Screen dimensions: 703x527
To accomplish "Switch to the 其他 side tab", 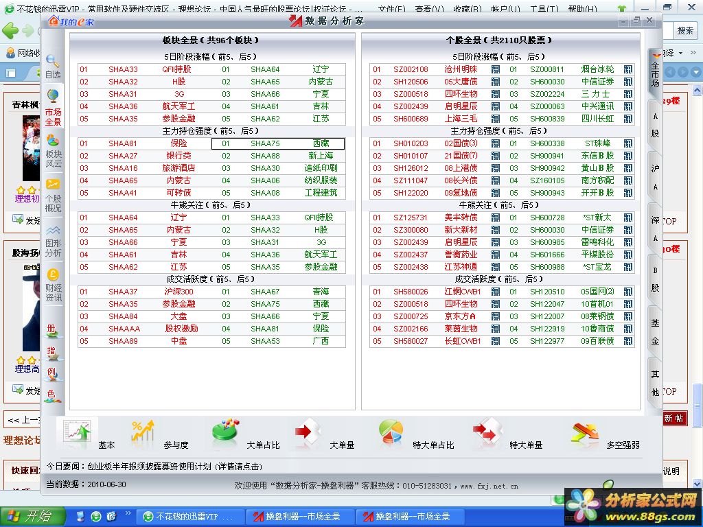I will (x=655, y=382).
